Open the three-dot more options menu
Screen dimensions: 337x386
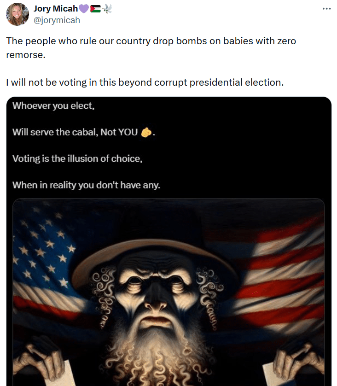click(x=326, y=9)
